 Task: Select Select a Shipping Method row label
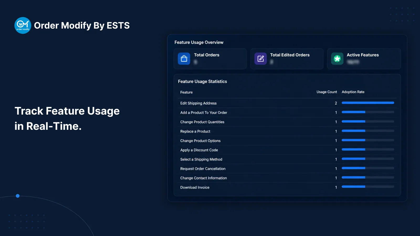(x=201, y=159)
